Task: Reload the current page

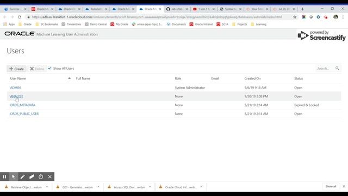Action: 20,17
